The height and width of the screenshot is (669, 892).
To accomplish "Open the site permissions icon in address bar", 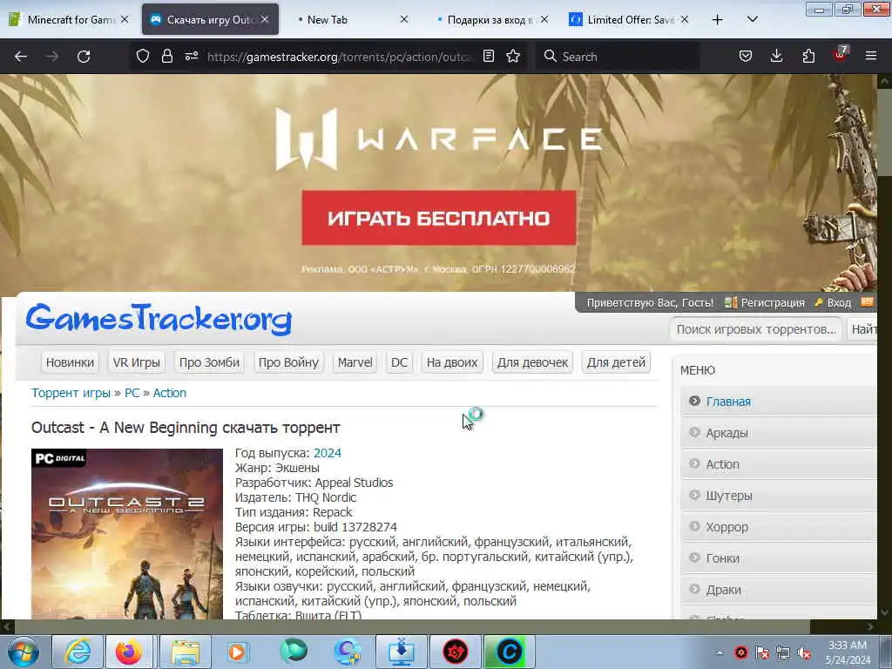I will [191, 56].
